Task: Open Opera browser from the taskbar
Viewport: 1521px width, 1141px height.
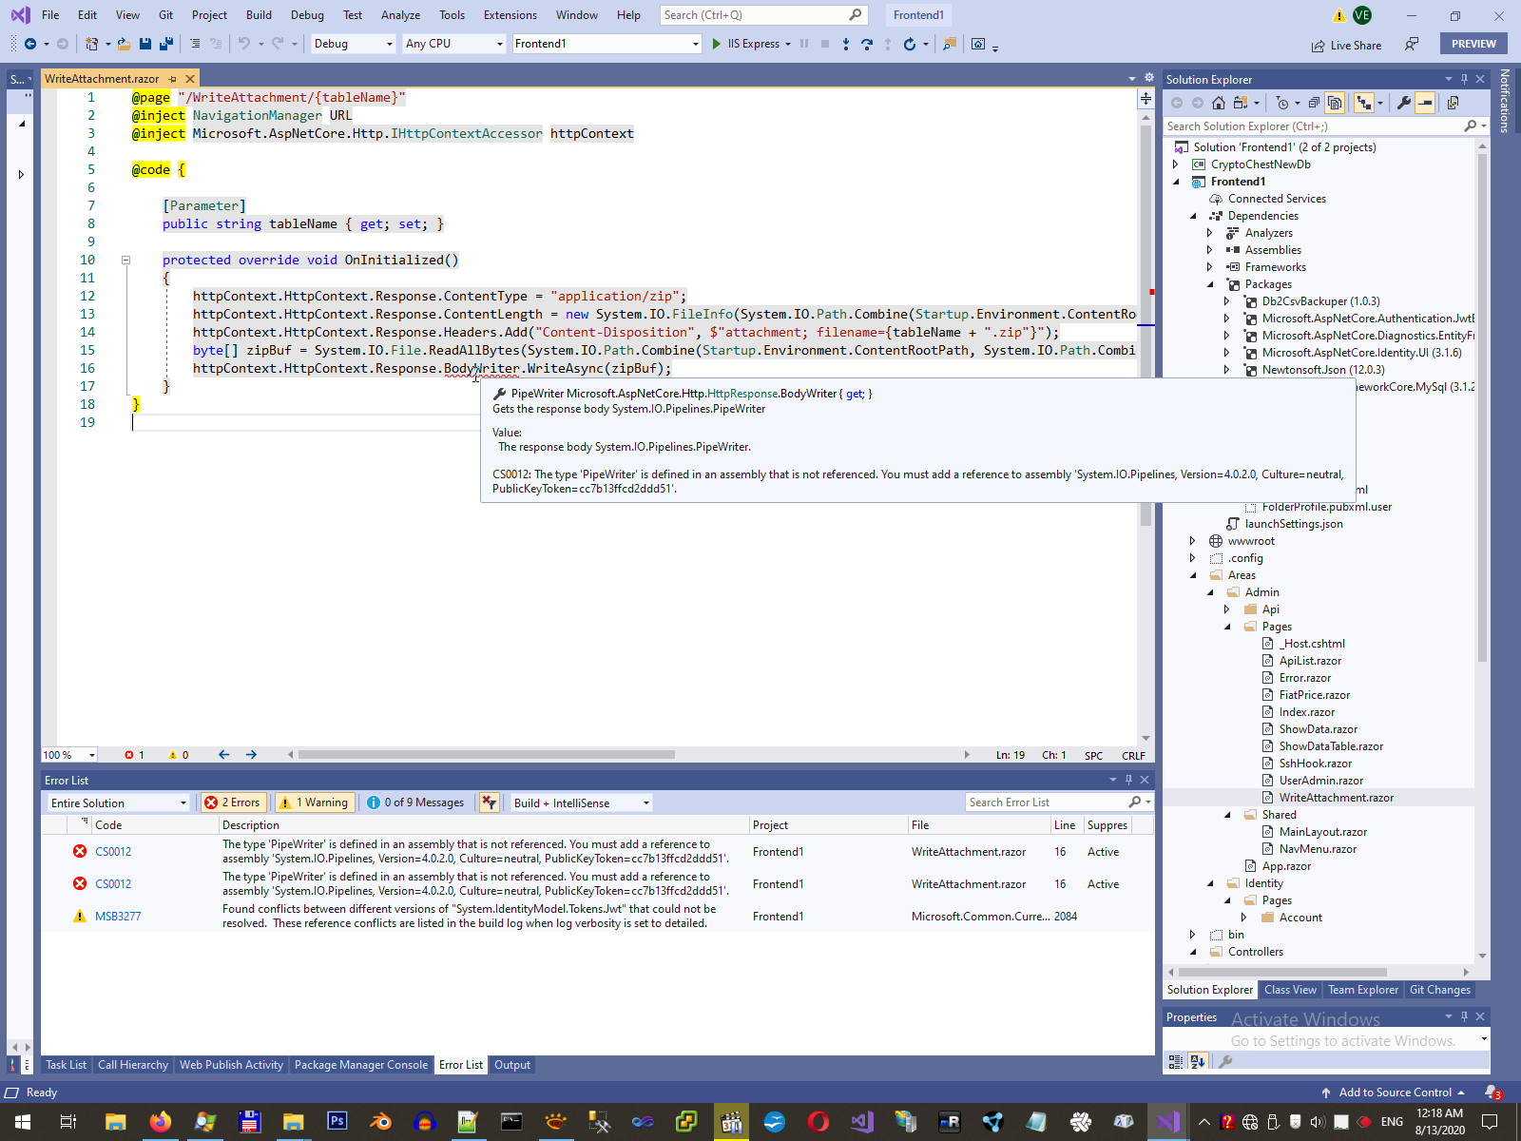Action: click(818, 1122)
